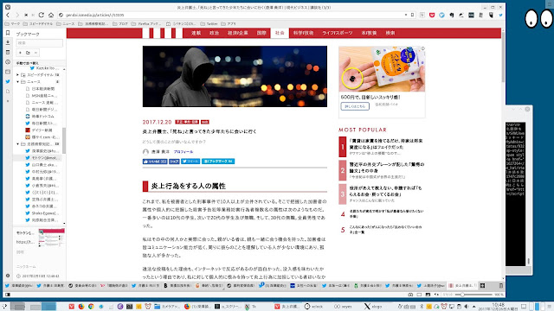Open the History panel icon
Screen dimensions: 554x311
[x=8, y=62]
